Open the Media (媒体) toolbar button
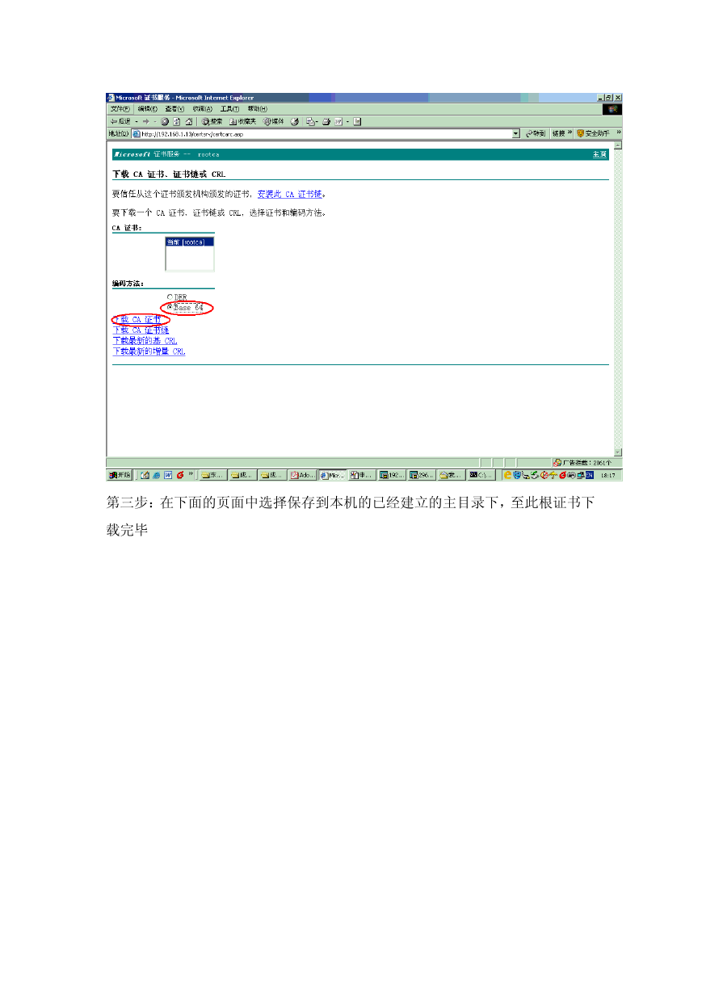This screenshot has height=992, width=702. click(x=273, y=121)
